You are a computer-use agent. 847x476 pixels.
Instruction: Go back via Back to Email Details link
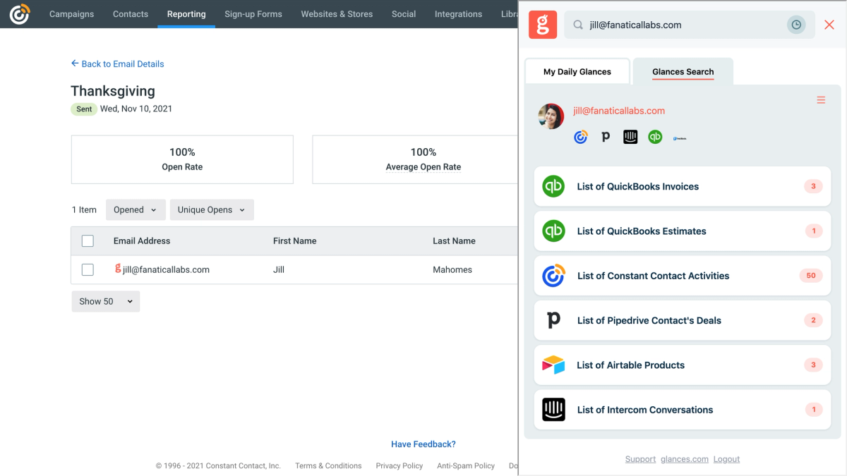pyautogui.click(x=117, y=63)
